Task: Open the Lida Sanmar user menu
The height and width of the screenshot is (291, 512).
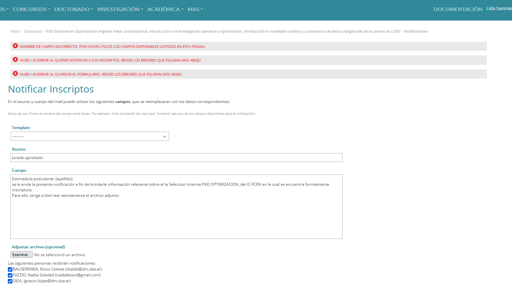Action: click(499, 8)
